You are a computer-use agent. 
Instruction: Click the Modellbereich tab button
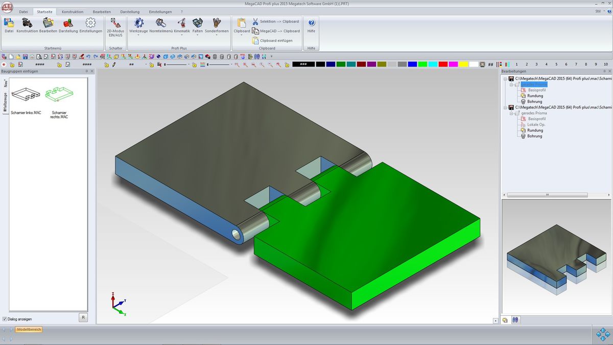(x=29, y=330)
